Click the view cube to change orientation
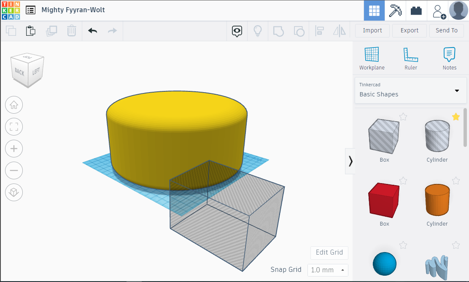 click(27, 70)
